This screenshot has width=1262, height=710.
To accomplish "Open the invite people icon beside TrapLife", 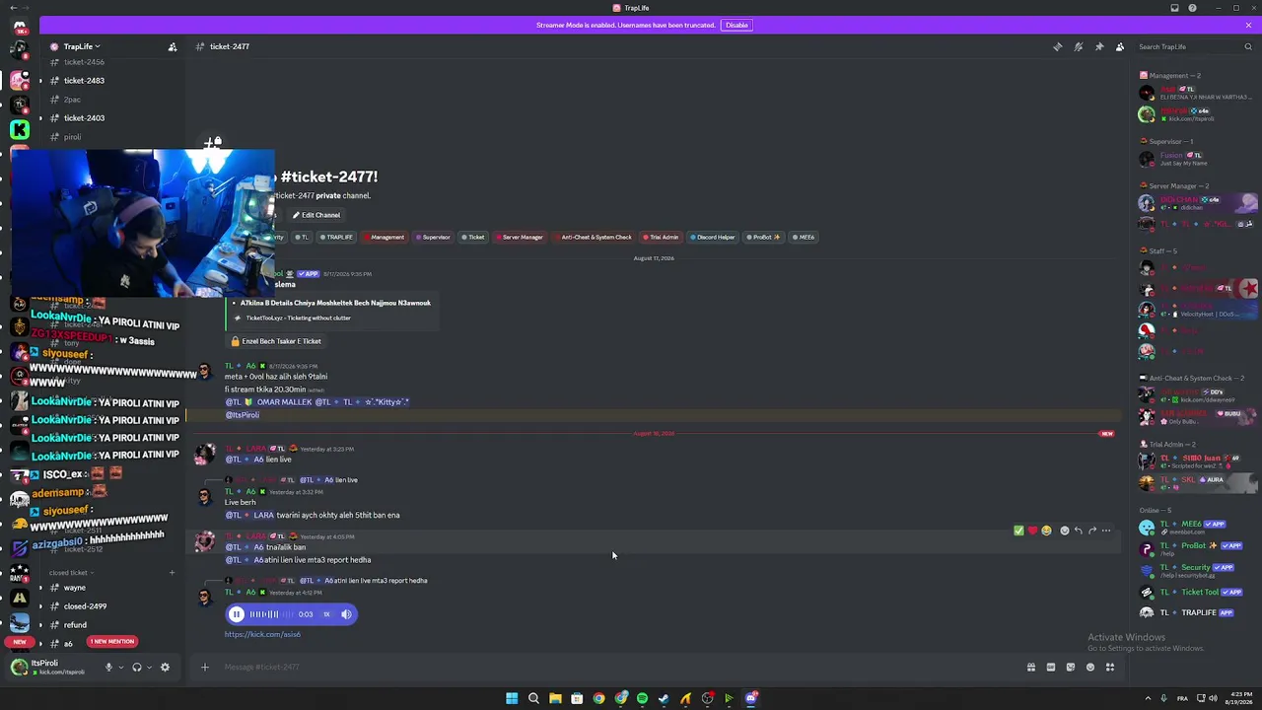I will (173, 46).
